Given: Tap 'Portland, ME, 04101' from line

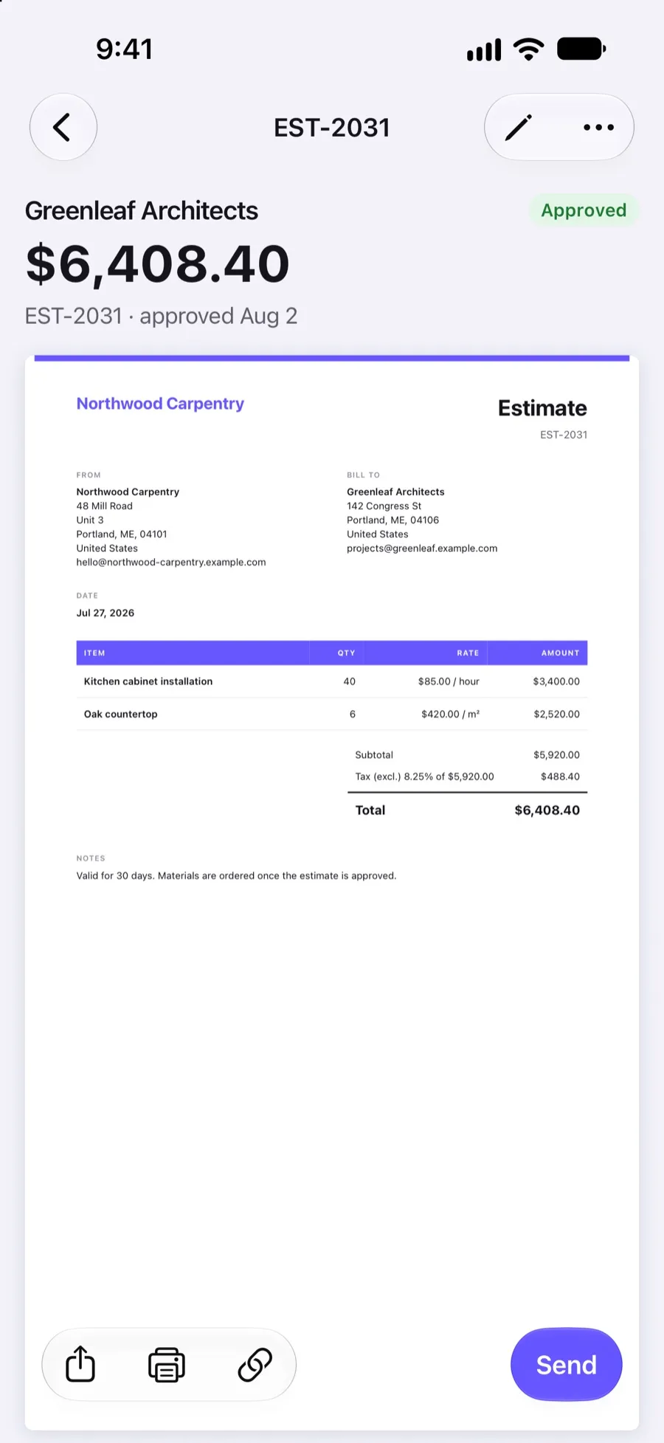Looking at the screenshot, I should 122,534.
